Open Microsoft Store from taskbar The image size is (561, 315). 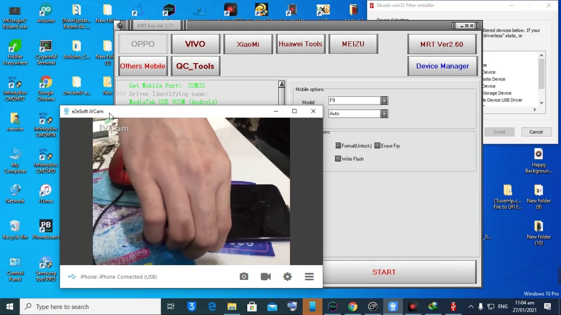point(252,306)
